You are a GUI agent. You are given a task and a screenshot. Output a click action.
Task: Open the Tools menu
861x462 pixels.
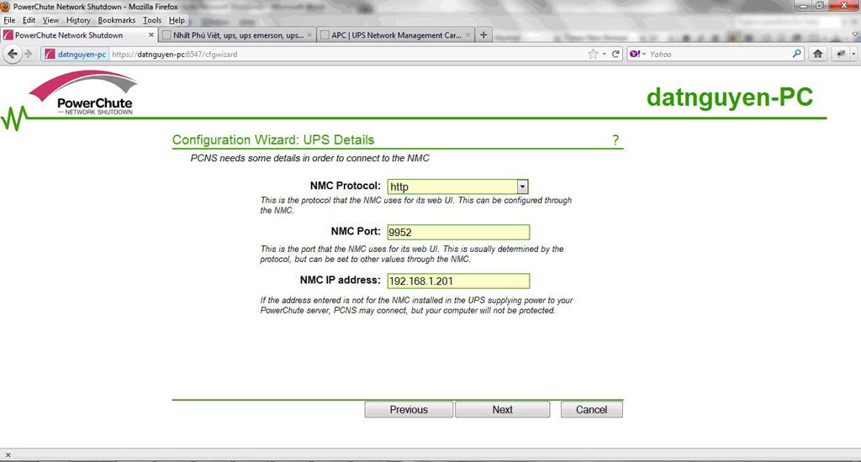[x=152, y=20]
